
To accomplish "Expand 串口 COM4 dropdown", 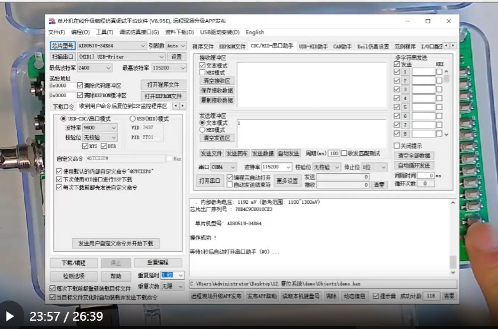I will click(x=233, y=167).
